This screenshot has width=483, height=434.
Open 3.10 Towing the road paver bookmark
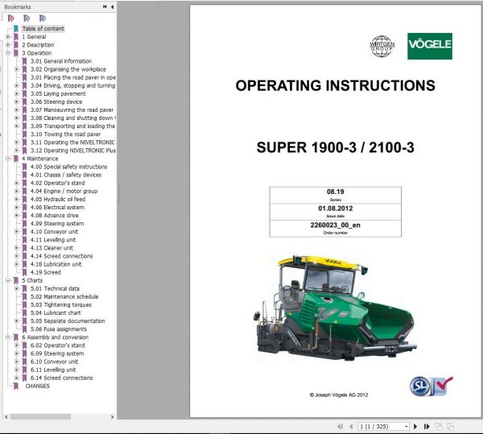(x=65, y=134)
